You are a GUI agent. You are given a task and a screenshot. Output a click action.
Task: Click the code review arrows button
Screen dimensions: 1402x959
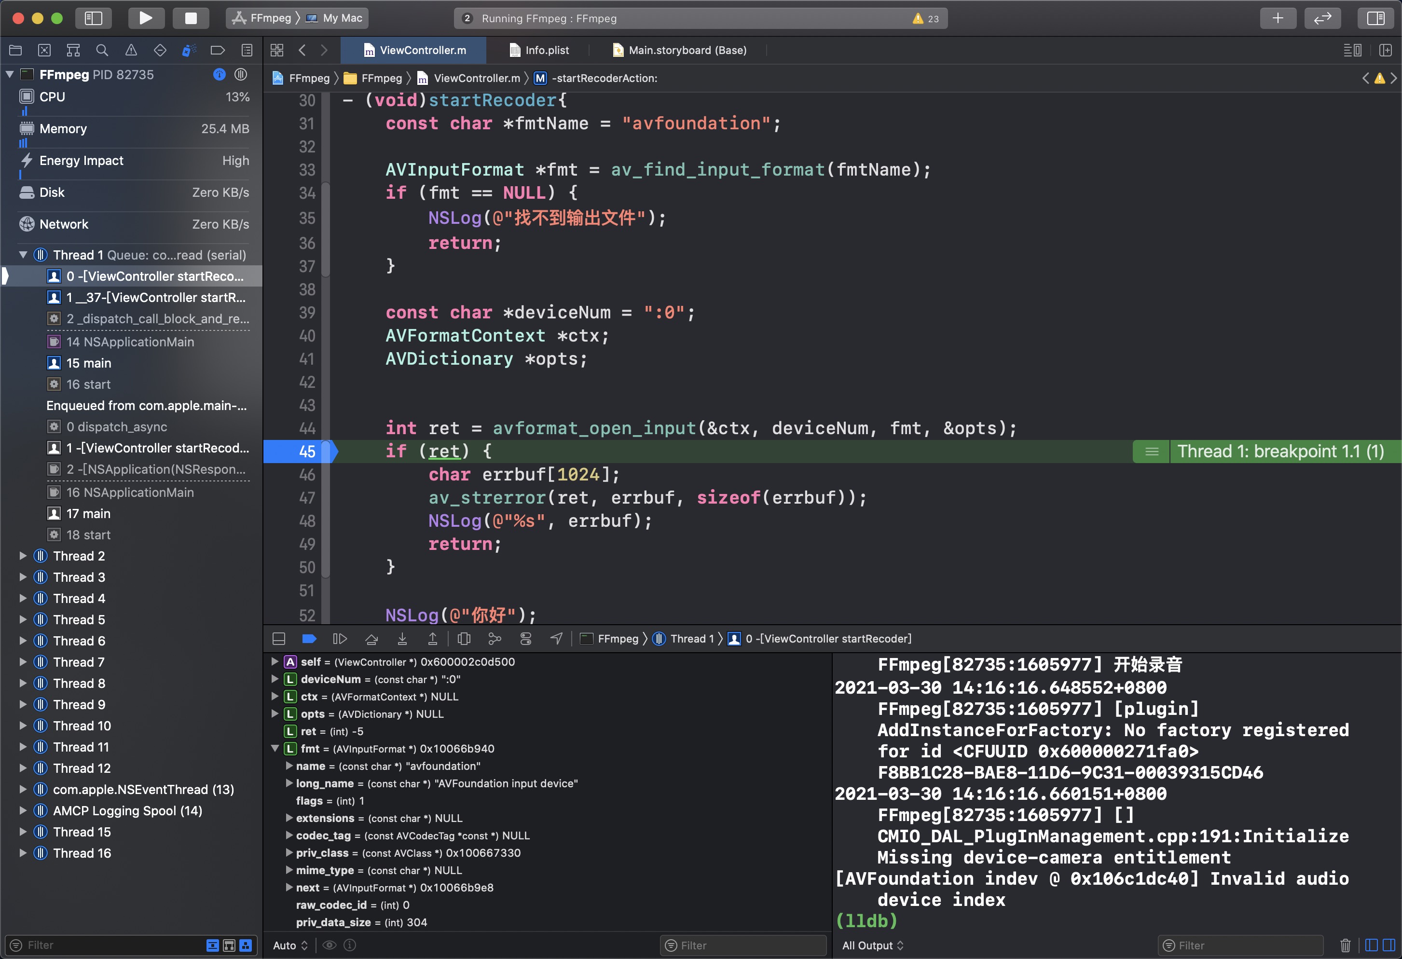point(1322,18)
